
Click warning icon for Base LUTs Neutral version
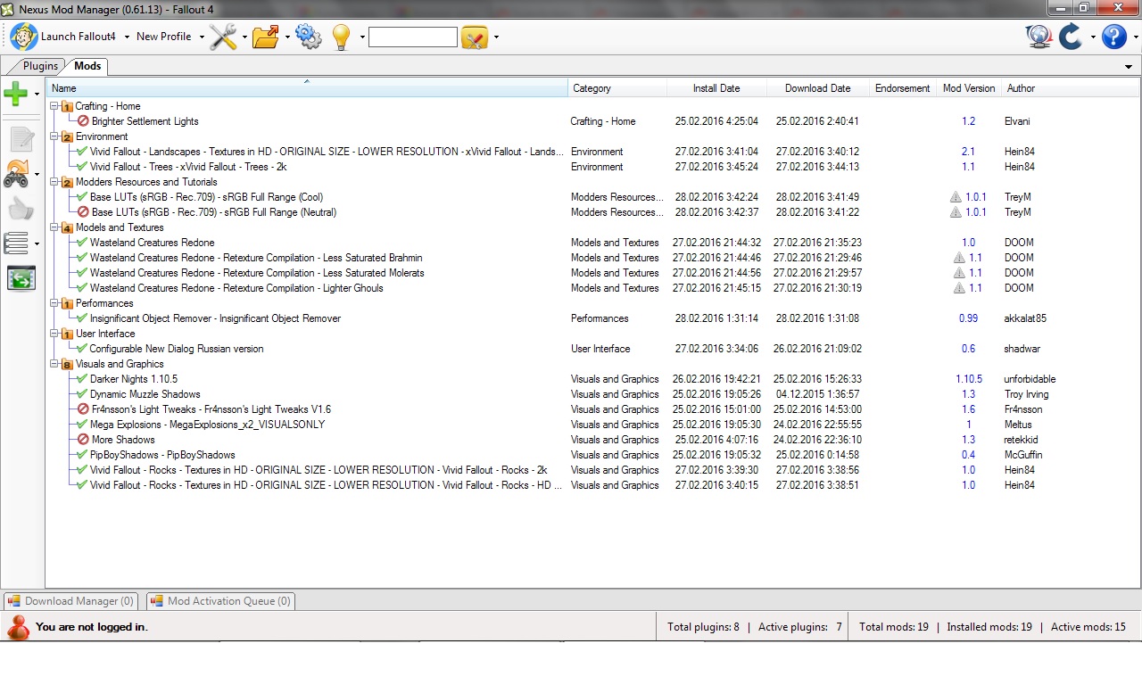point(956,212)
